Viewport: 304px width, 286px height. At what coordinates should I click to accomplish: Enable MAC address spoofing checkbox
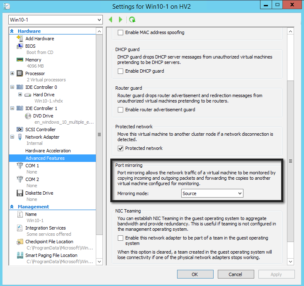(120, 32)
